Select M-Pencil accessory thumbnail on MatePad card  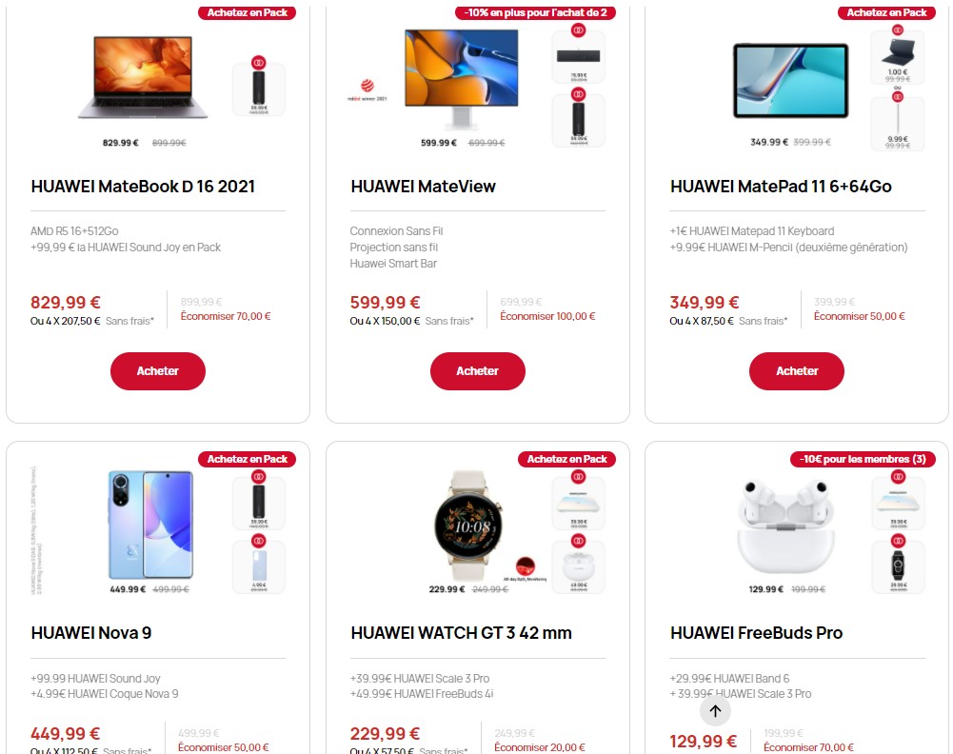[x=897, y=124]
